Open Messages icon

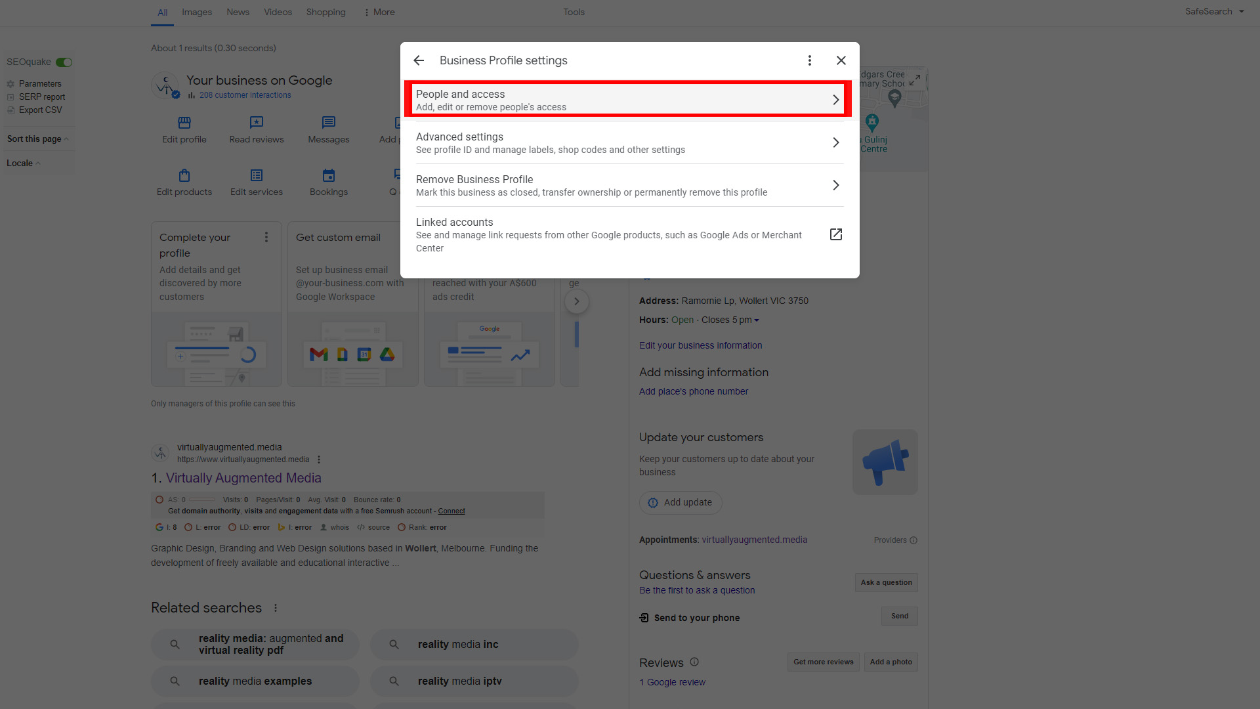[329, 122]
